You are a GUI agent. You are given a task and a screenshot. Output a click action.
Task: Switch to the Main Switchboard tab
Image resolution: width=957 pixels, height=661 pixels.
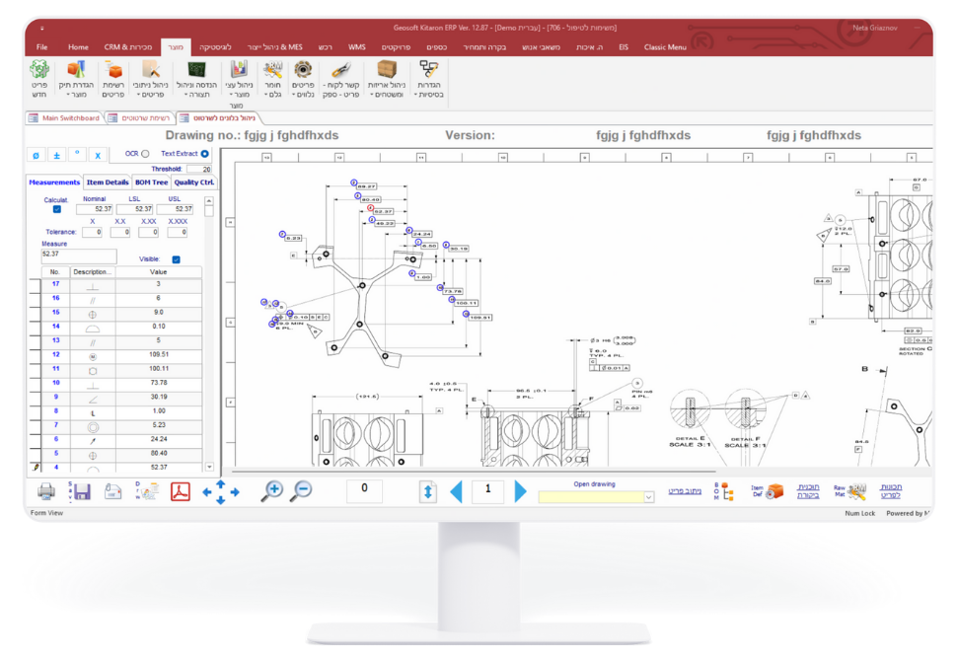click(64, 118)
